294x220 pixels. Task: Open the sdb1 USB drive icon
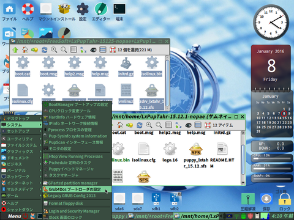pyautogui.click(x=156, y=202)
